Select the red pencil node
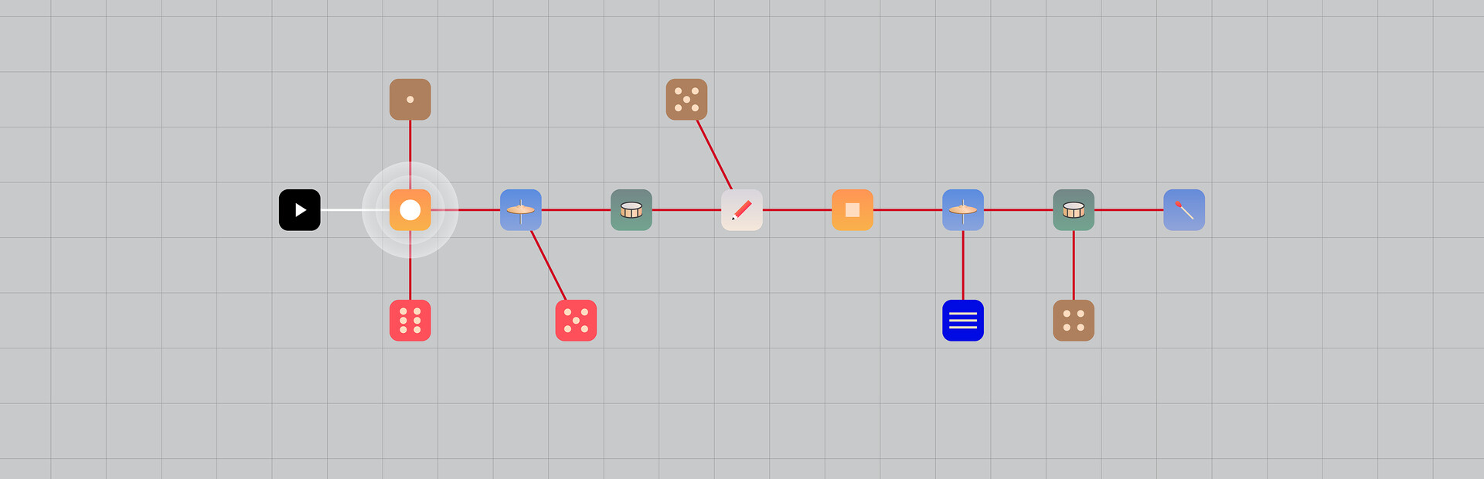The height and width of the screenshot is (479, 1484). point(741,210)
